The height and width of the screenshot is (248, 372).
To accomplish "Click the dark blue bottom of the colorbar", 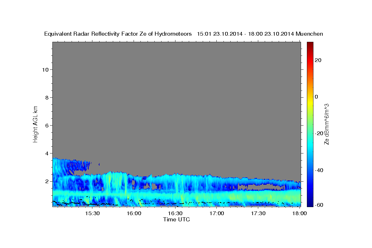I will tap(310, 204).
